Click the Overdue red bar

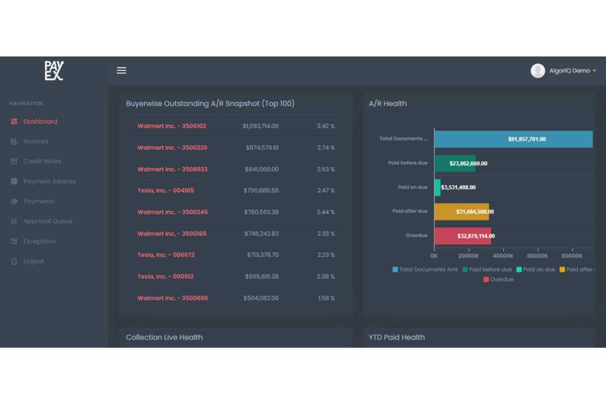click(x=463, y=236)
